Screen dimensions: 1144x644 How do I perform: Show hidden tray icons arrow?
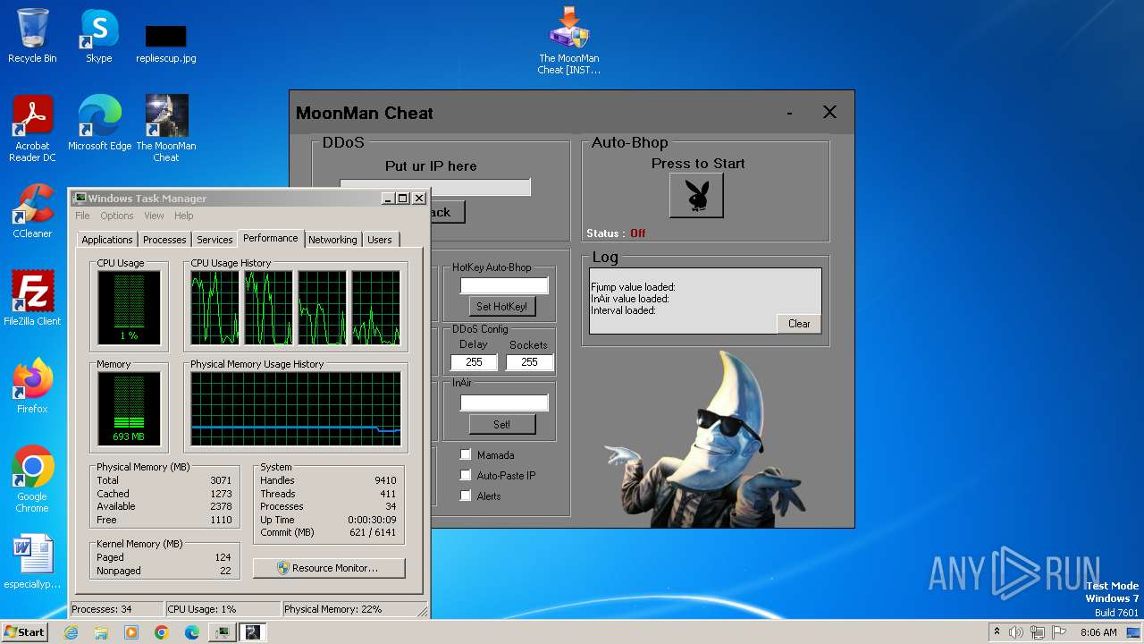(x=997, y=631)
